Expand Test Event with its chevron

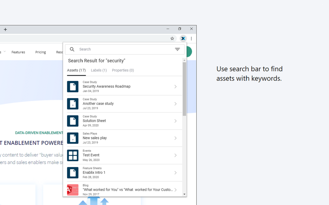(x=176, y=155)
